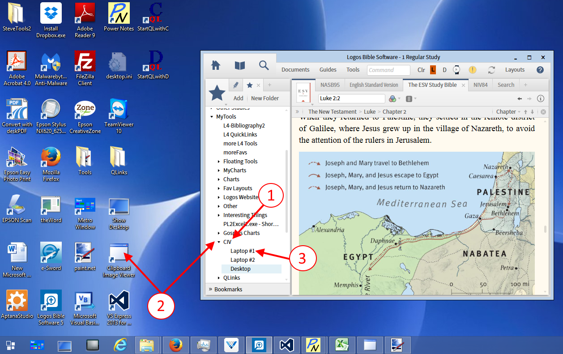
Task: Open the visual filters colored-circles icon
Action: coord(392,98)
